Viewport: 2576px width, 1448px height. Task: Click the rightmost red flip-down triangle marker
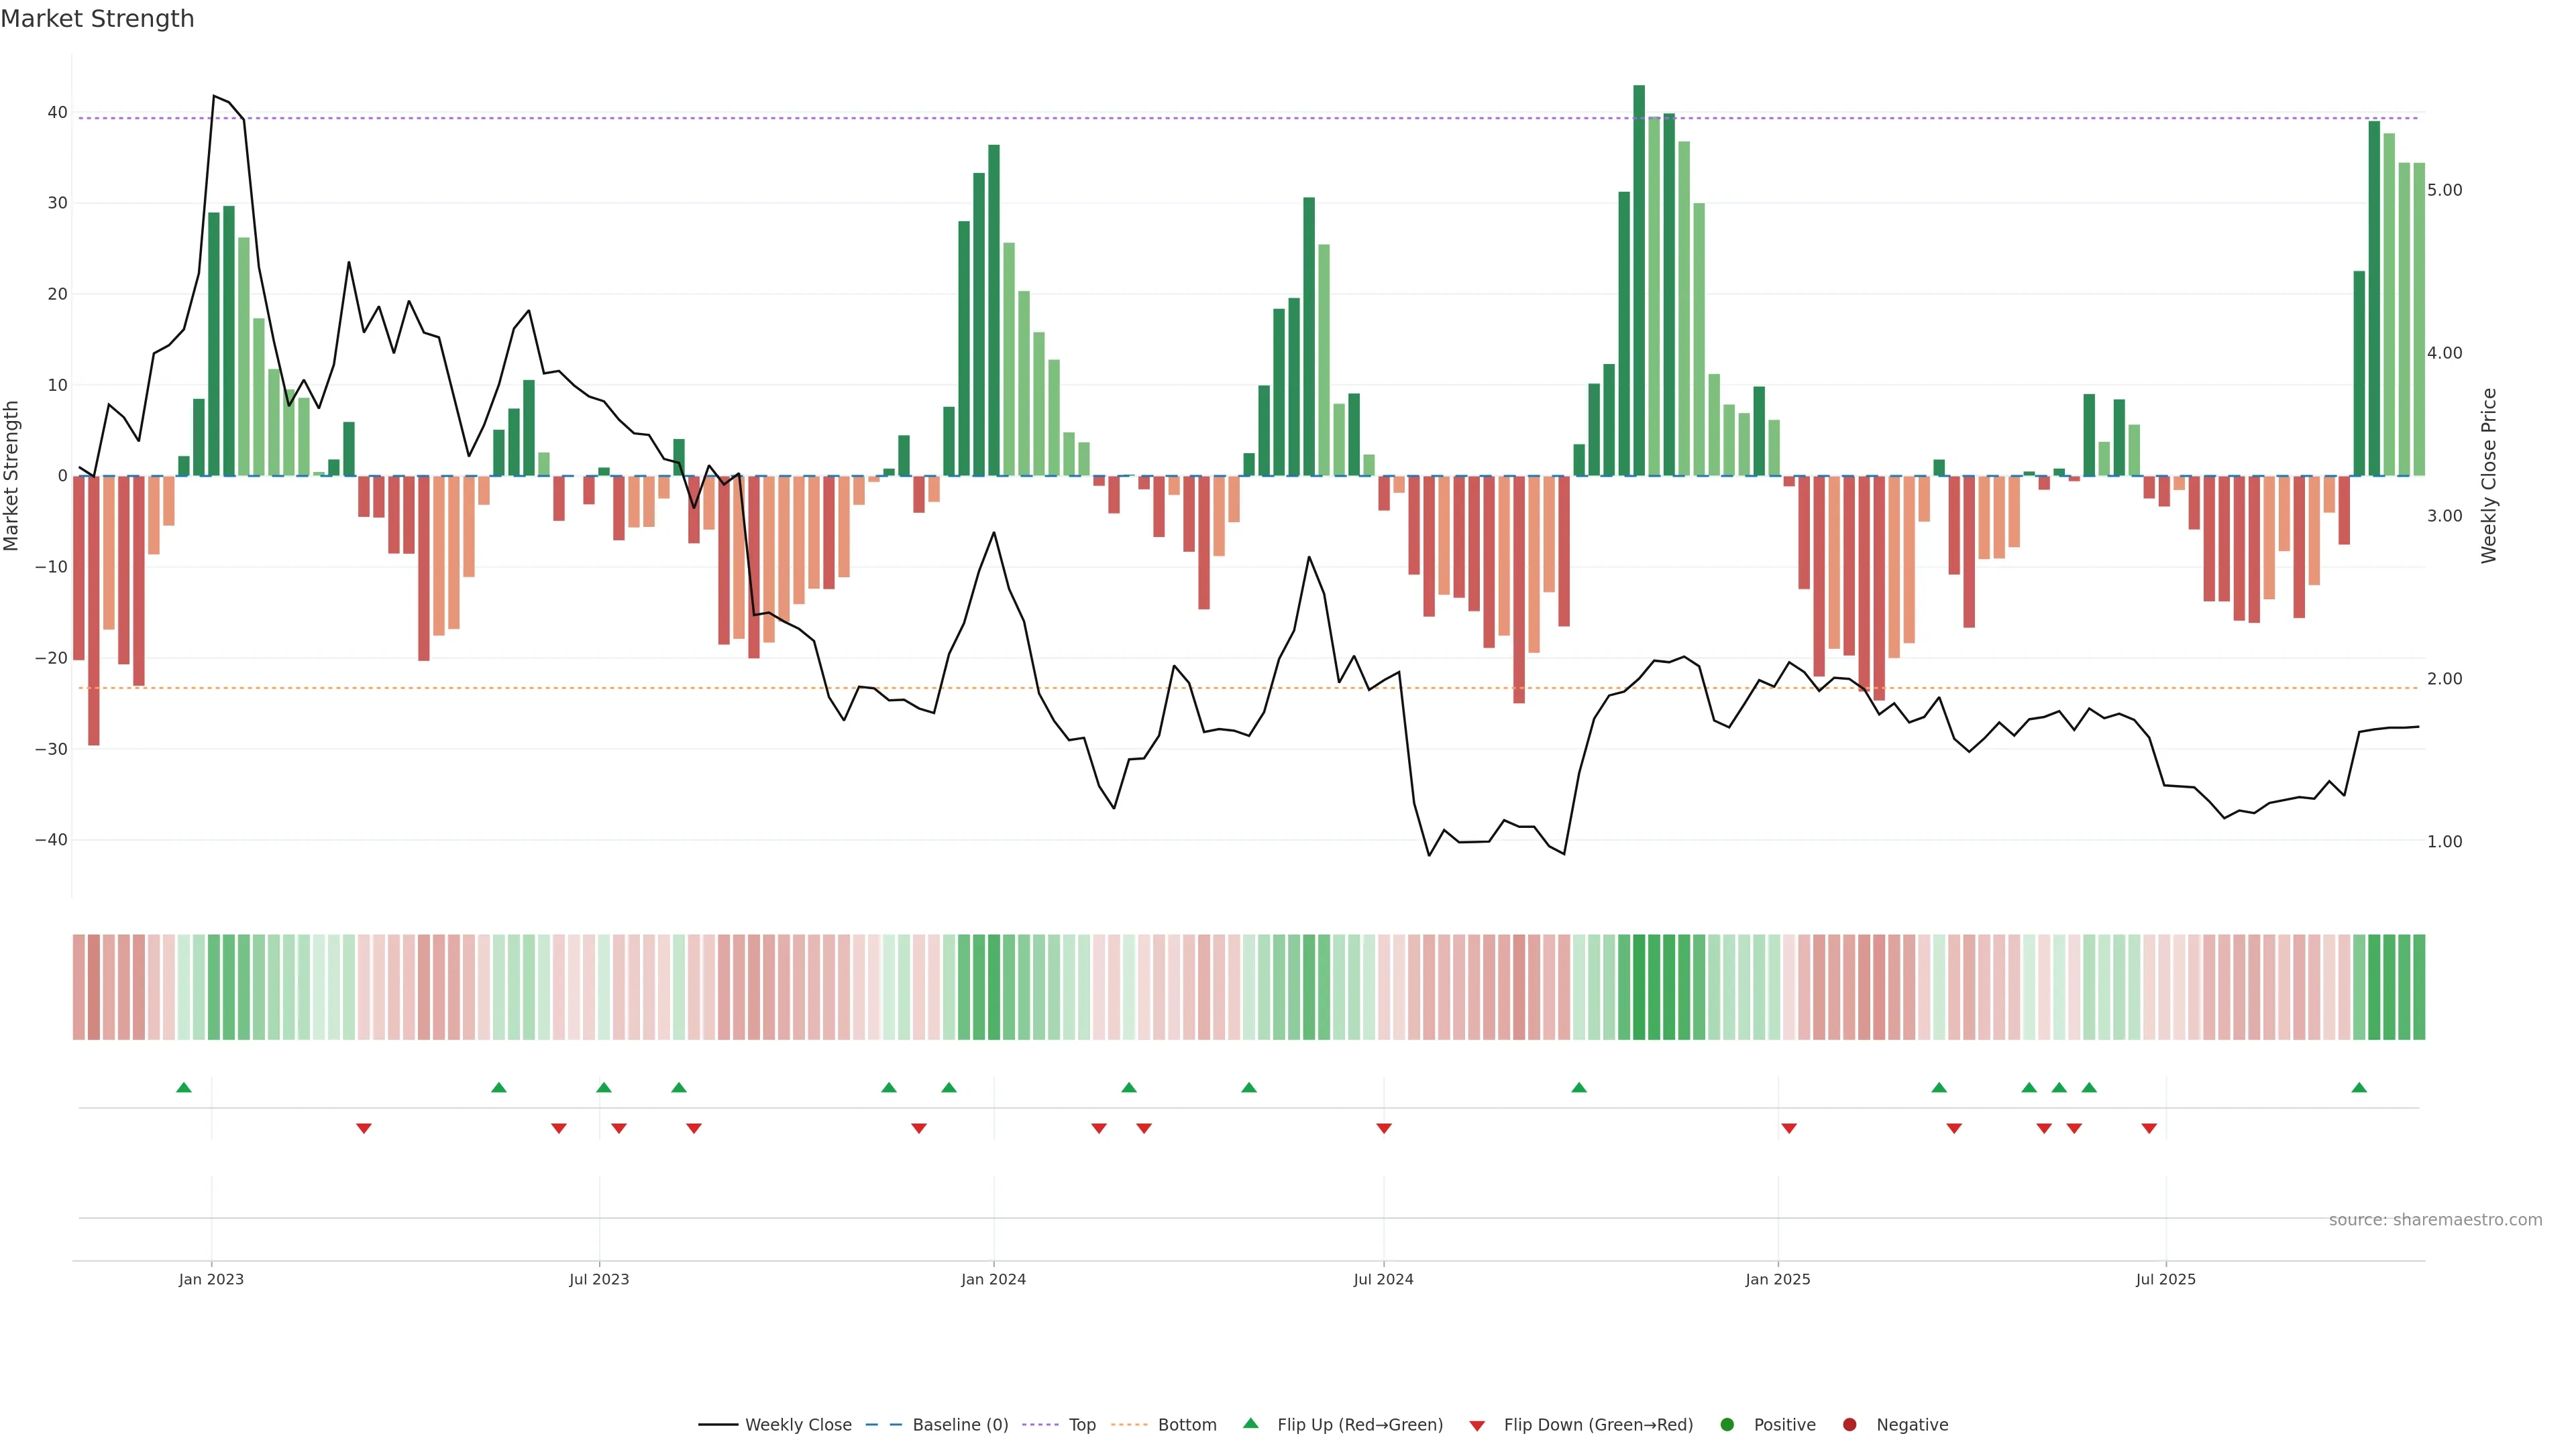pyautogui.click(x=2149, y=1128)
